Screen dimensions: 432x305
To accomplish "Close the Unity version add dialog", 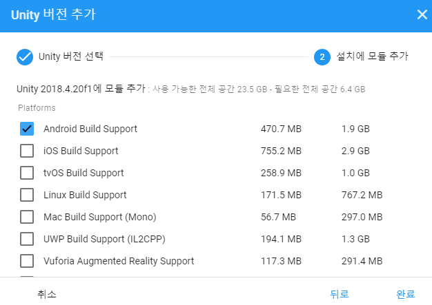I will click(422, 14).
